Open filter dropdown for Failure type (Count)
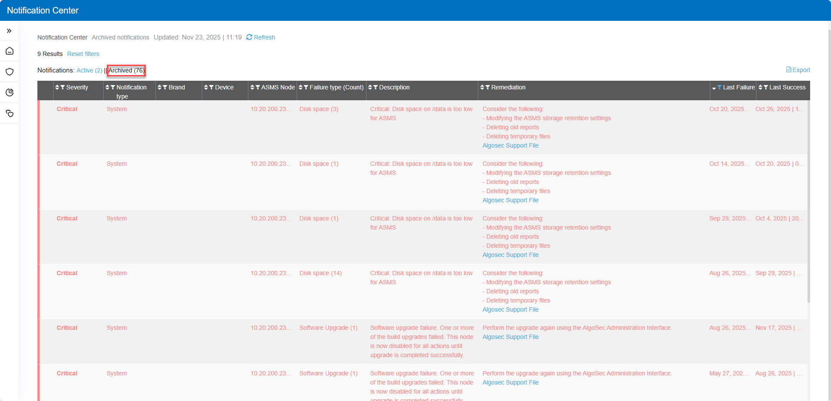Image resolution: width=831 pixels, height=401 pixels. (306, 88)
